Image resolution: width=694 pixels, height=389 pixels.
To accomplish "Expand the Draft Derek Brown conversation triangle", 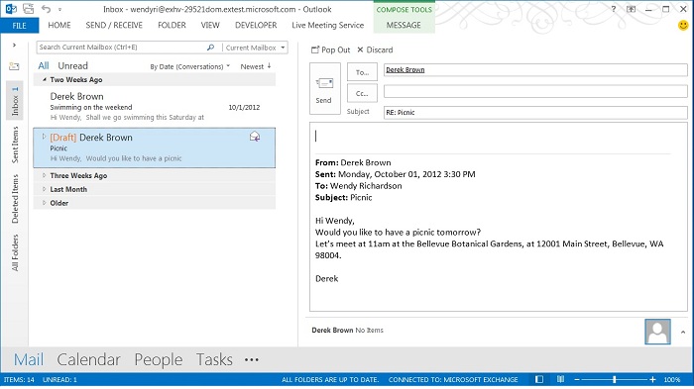I will click(44, 137).
